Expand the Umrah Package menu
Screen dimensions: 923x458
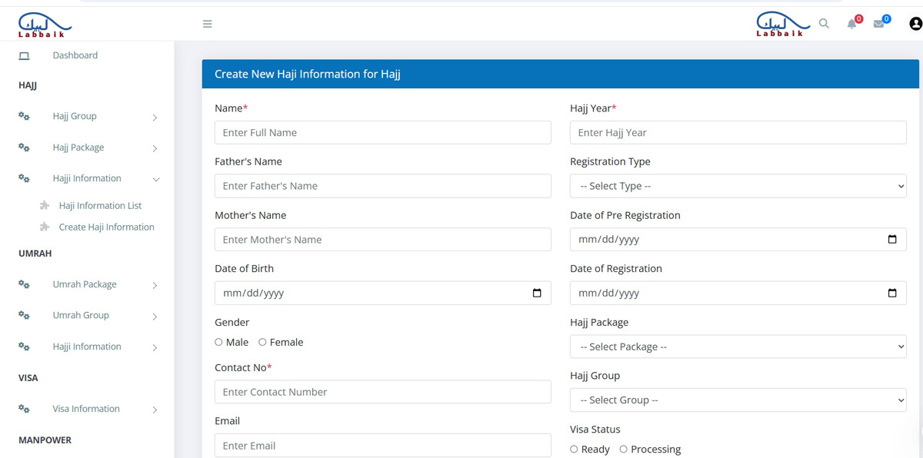tap(88, 284)
